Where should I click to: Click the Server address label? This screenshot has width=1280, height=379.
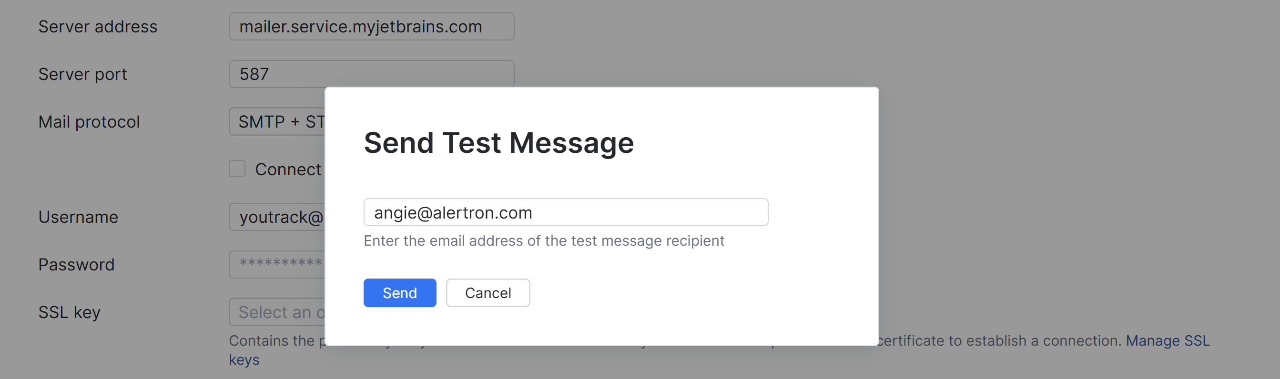(98, 26)
